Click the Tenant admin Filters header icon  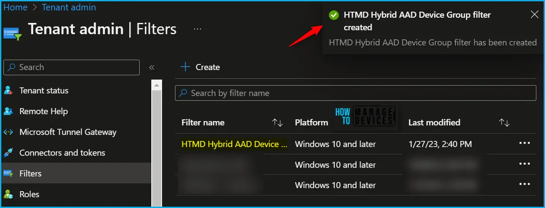[12, 33]
